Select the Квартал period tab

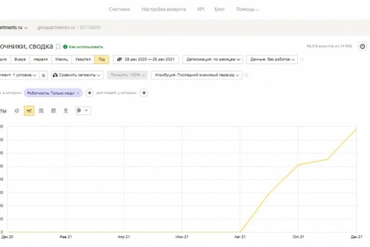(83, 59)
